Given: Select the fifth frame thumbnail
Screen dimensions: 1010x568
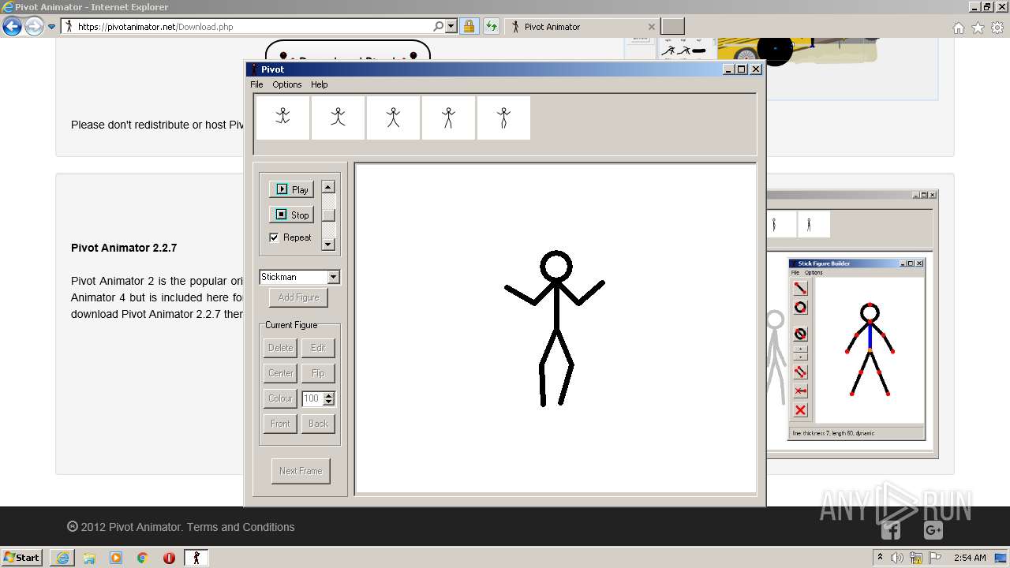Looking at the screenshot, I should [x=503, y=118].
